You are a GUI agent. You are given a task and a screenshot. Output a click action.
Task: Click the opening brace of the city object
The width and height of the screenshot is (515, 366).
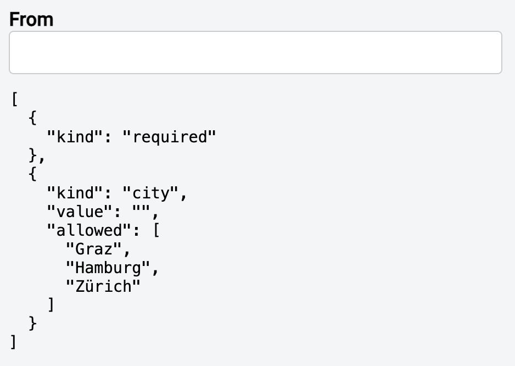coord(32,174)
